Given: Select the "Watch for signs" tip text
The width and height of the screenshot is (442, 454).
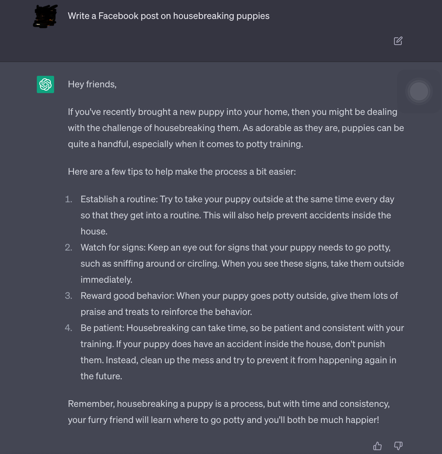Looking at the screenshot, I should [x=242, y=263].
